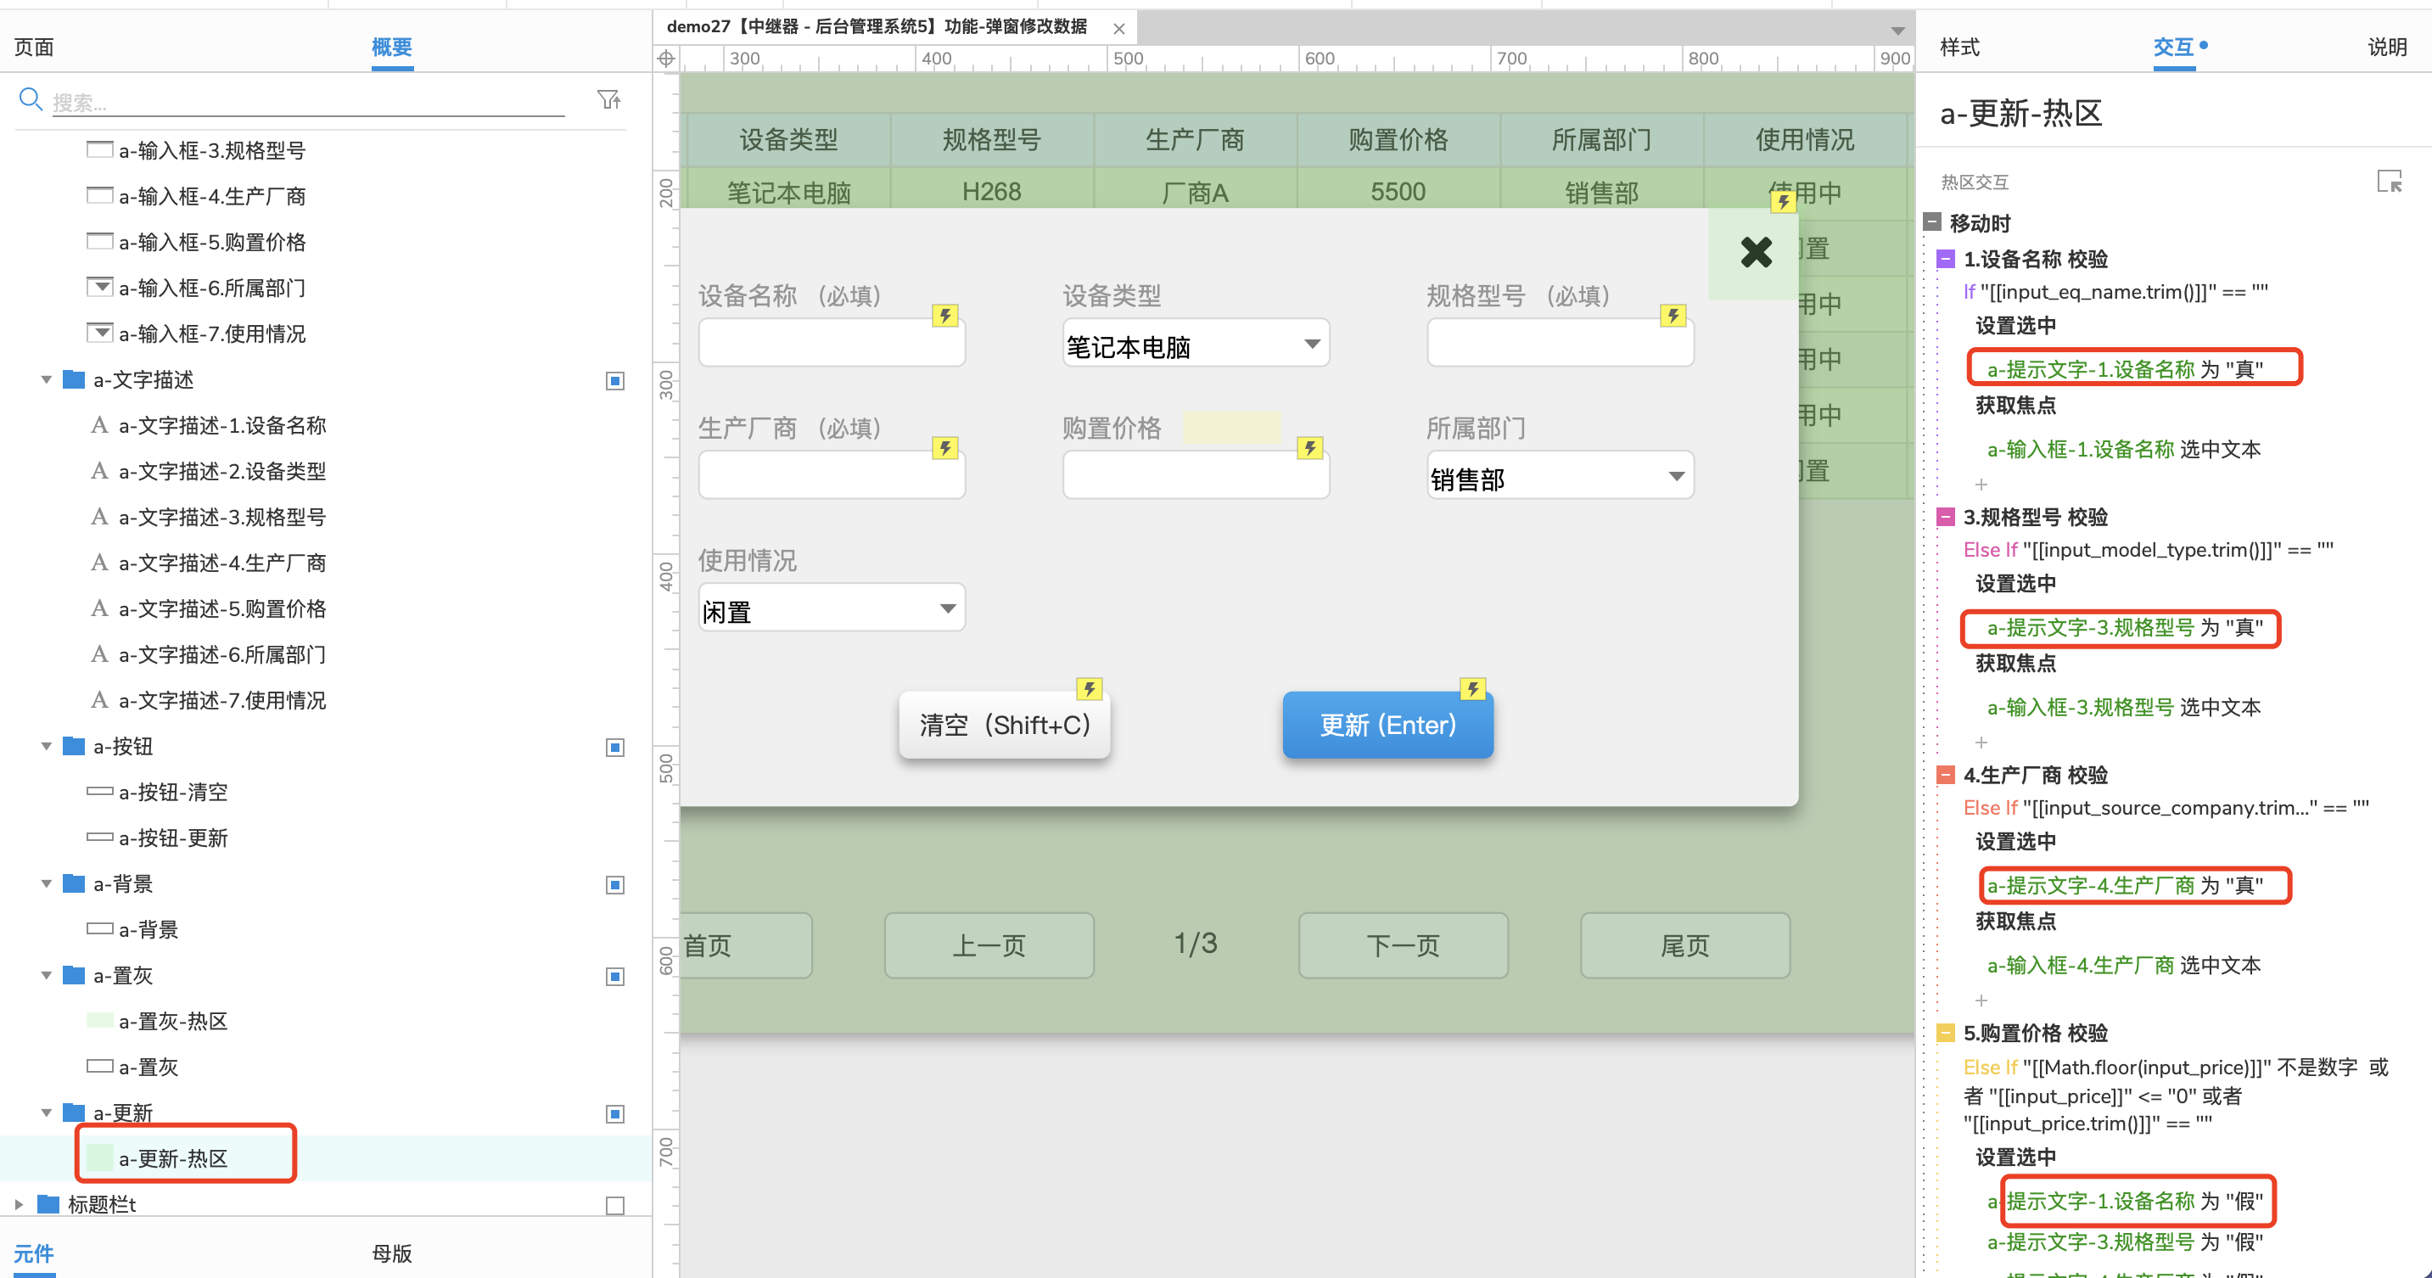This screenshot has height=1278, width=2432.
Task: Click lightning badge on 清空 button
Action: 1090,689
